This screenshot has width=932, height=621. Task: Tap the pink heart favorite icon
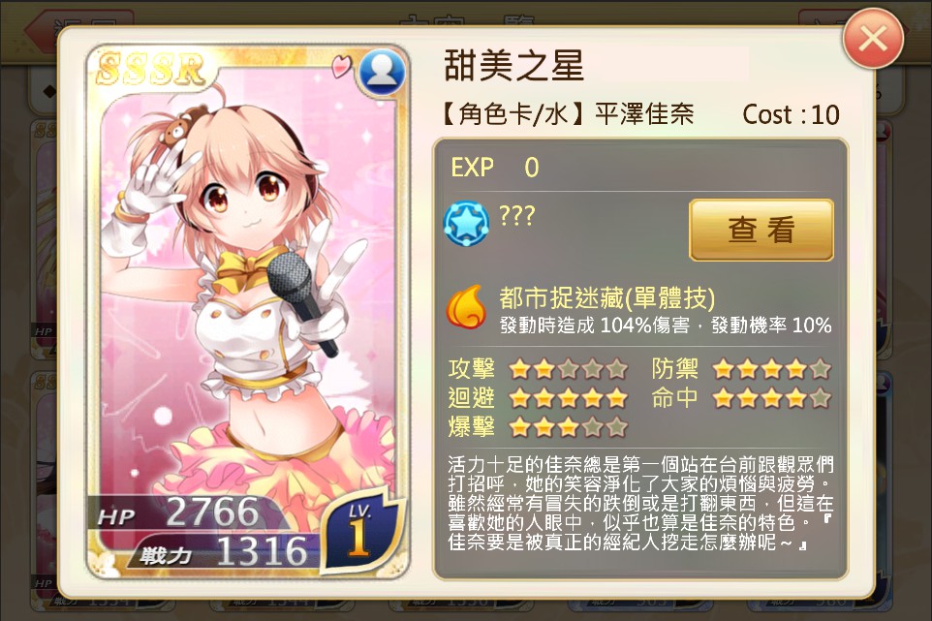342,65
